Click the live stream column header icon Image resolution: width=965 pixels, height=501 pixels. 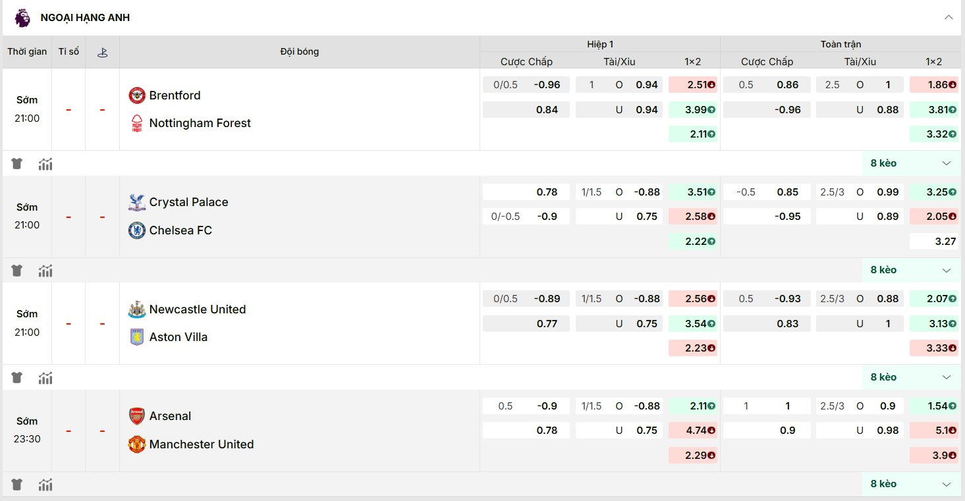tap(102, 52)
